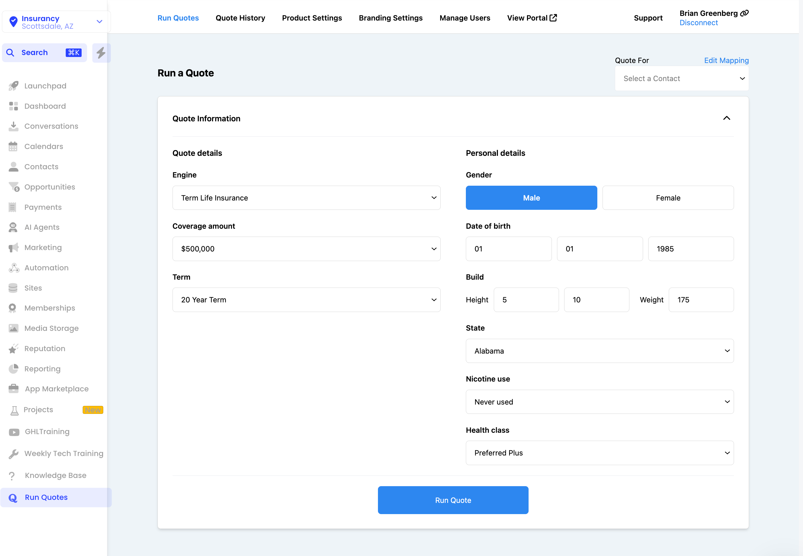Click the Search bar button
The height and width of the screenshot is (556, 803).
point(44,53)
